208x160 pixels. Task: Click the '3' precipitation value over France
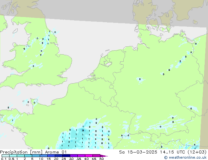(x=83, y=130)
